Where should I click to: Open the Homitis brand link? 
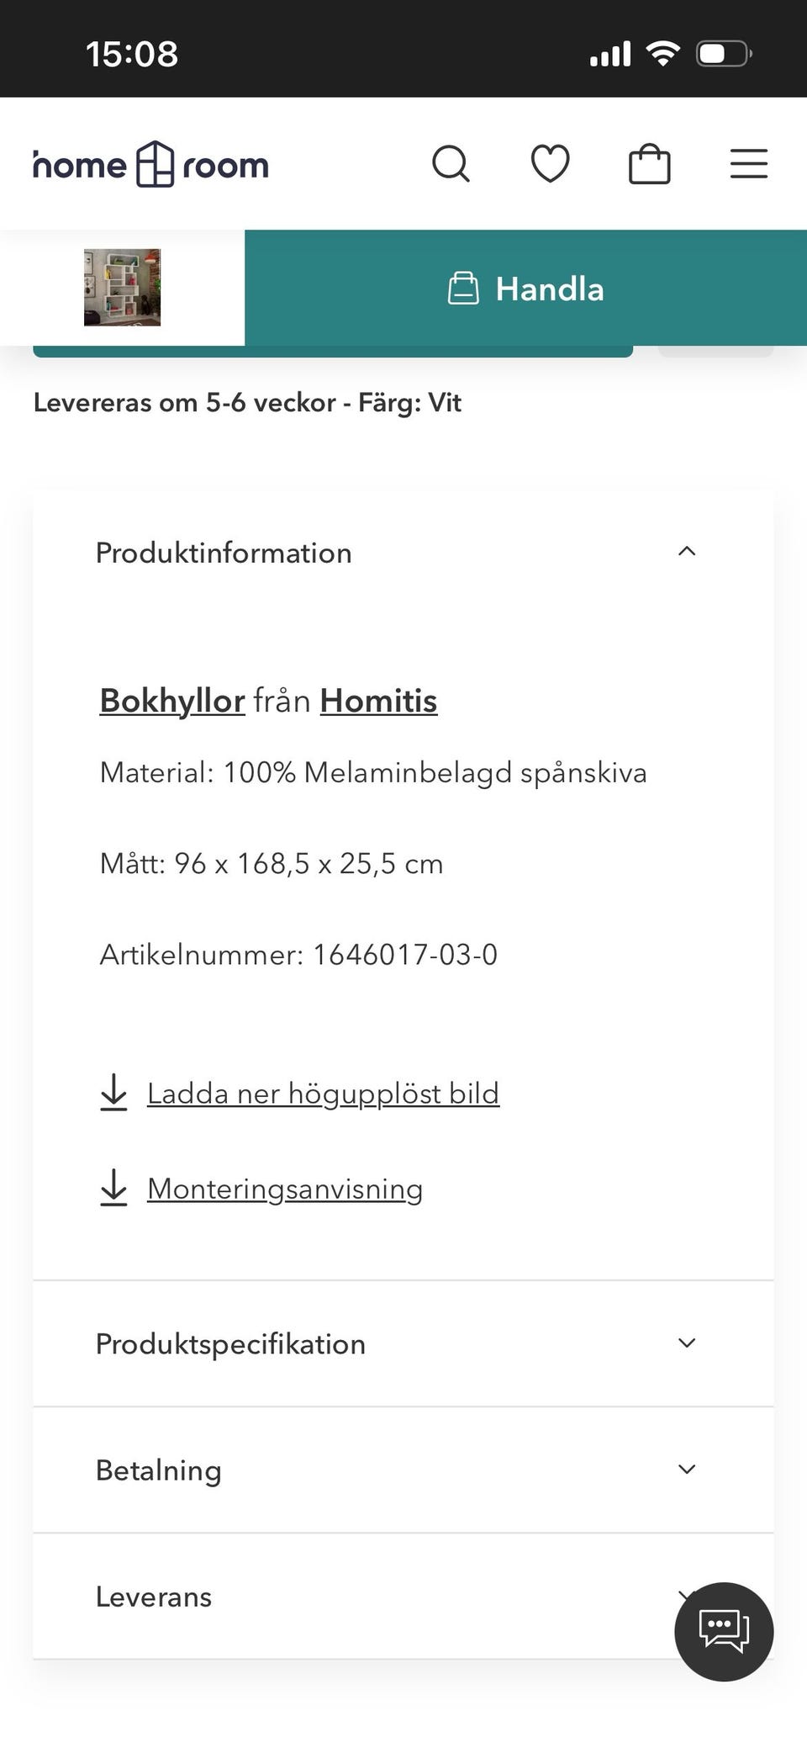point(378,700)
